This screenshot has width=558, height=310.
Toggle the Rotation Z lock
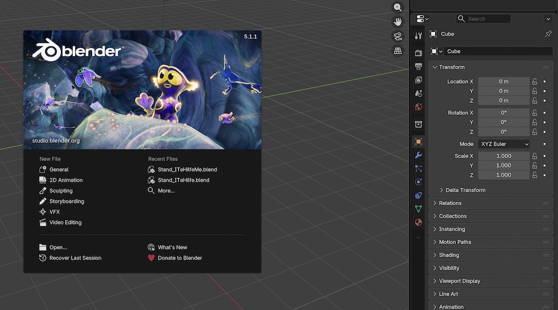tap(535, 132)
